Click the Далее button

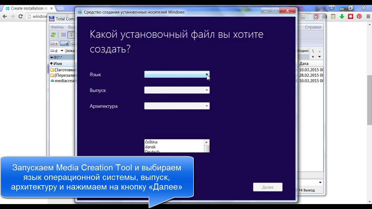(x=268, y=187)
